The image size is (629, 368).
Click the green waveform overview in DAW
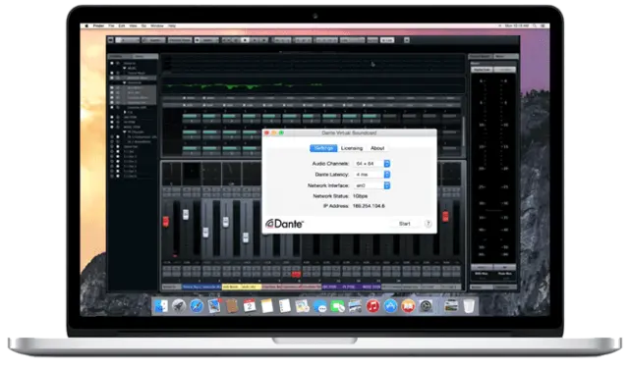pyautogui.click(x=245, y=85)
